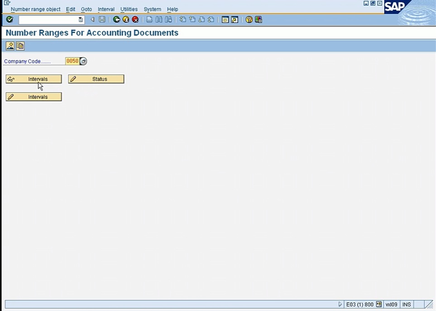Click the yellow Help question mark icon

[x=249, y=19]
